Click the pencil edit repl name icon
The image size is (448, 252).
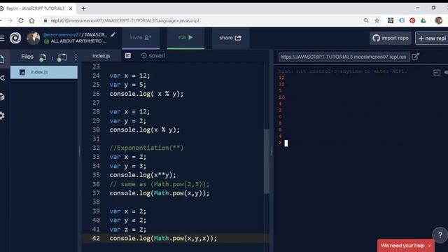click(113, 34)
